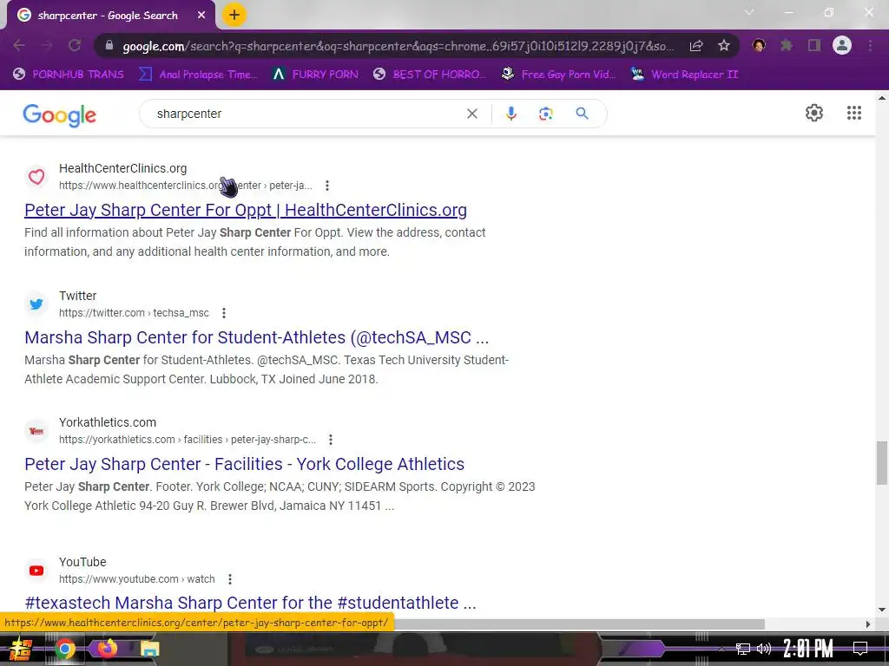The width and height of the screenshot is (889, 666).
Task: Submit search with magnifier icon
Action: tap(582, 114)
